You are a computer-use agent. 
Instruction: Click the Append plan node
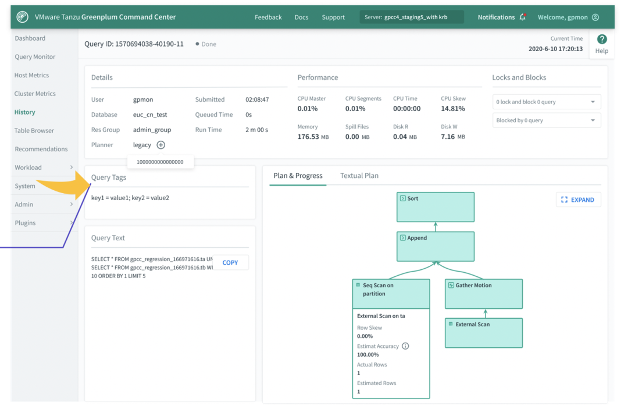click(x=436, y=247)
